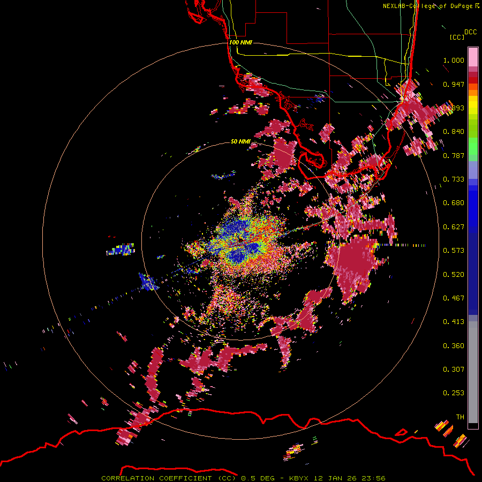Click the DCC label above the color scale
Image resolution: width=482 pixels, height=482 pixels.
470,32
